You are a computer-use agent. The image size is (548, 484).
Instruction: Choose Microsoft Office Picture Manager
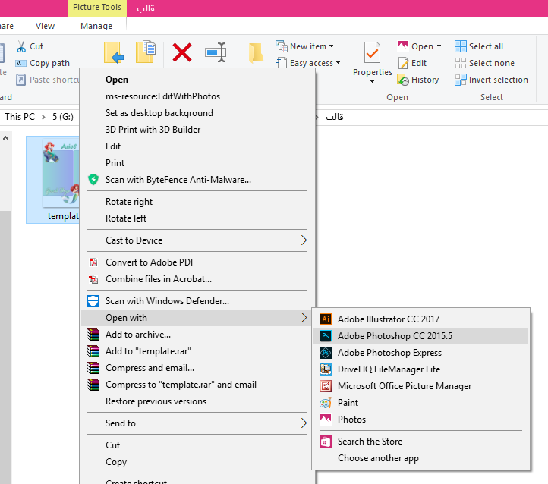420,386
